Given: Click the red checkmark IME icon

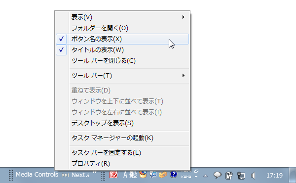Looking at the screenshot, I should (113, 175).
